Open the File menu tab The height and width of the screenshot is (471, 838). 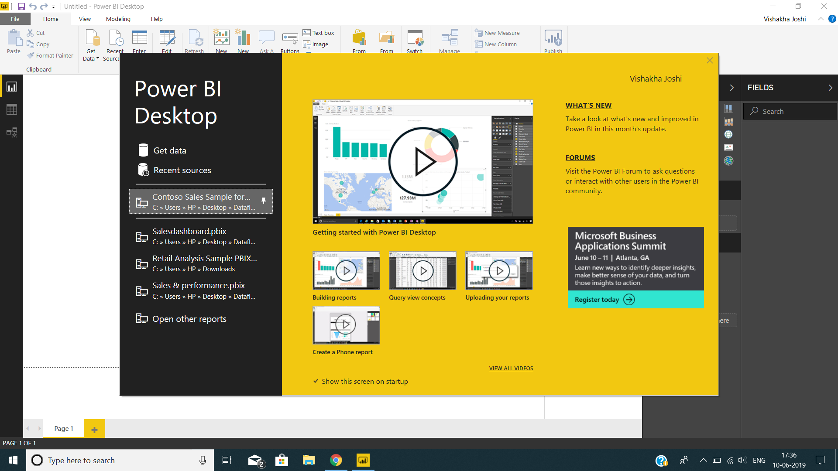(x=15, y=19)
